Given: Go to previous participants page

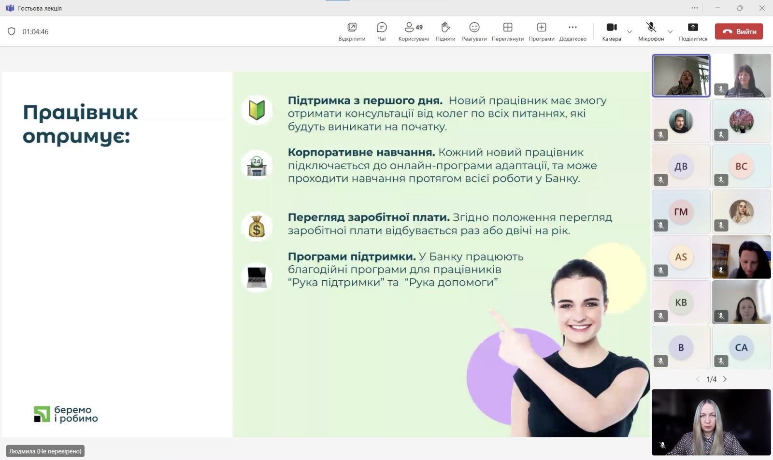Looking at the screenshot, I should click(x=698, y=379).
